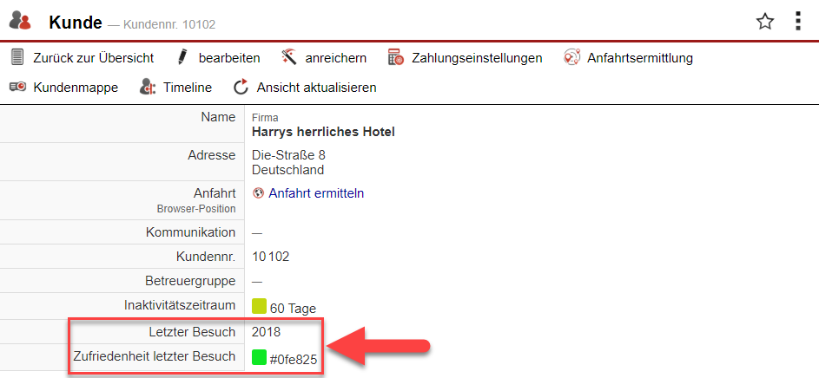Click the 60 Tage inactivity value
The height and width of the screenshot is (378, 819).
point(293,308)
